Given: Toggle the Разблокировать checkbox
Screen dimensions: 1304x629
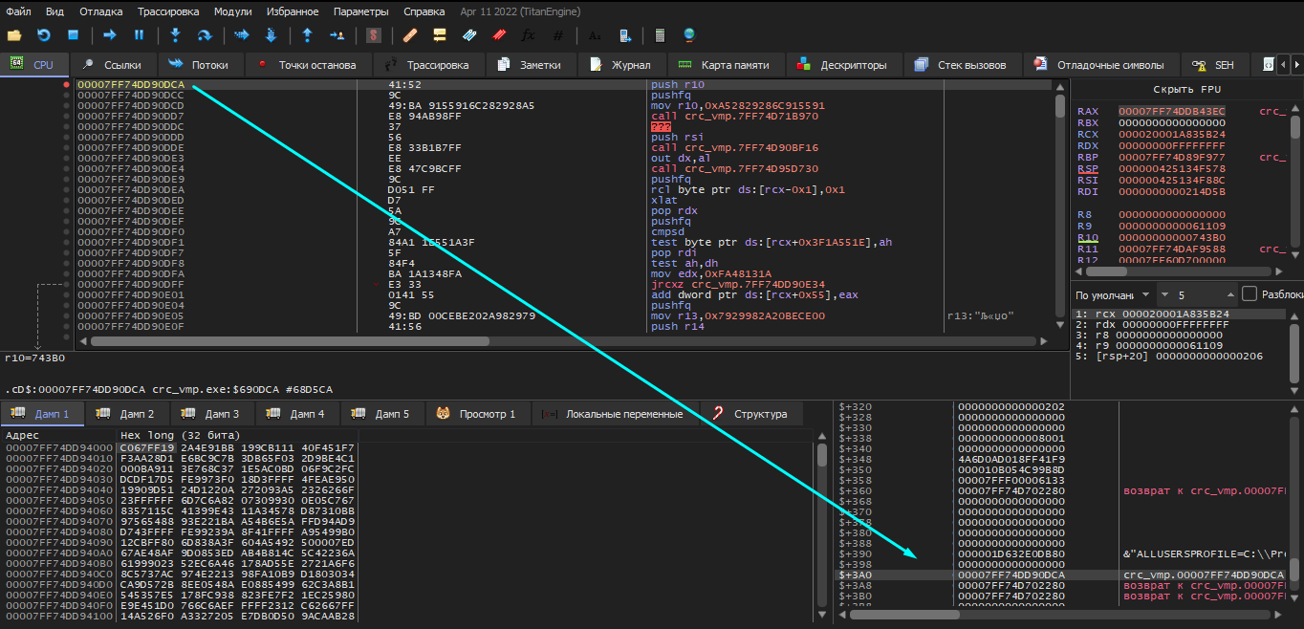Looking at the screenshot, I should (1249, 293).
